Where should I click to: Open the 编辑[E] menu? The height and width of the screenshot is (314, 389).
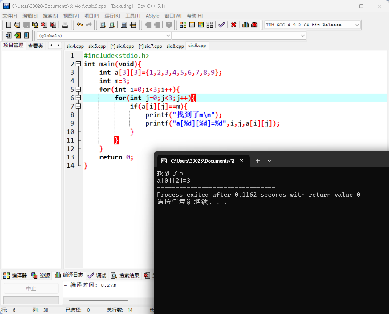tap(30, 16)
